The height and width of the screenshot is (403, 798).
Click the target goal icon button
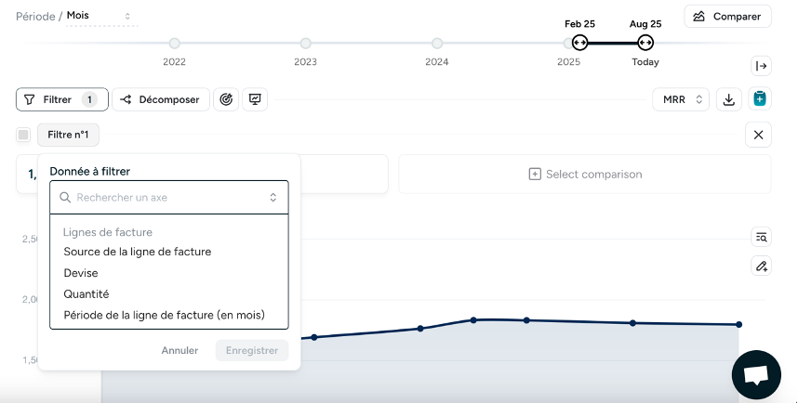226,99
